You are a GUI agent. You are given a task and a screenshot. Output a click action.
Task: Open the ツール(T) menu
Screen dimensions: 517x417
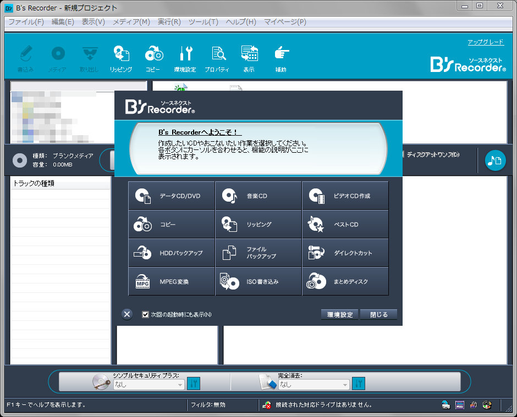[203, 22]
